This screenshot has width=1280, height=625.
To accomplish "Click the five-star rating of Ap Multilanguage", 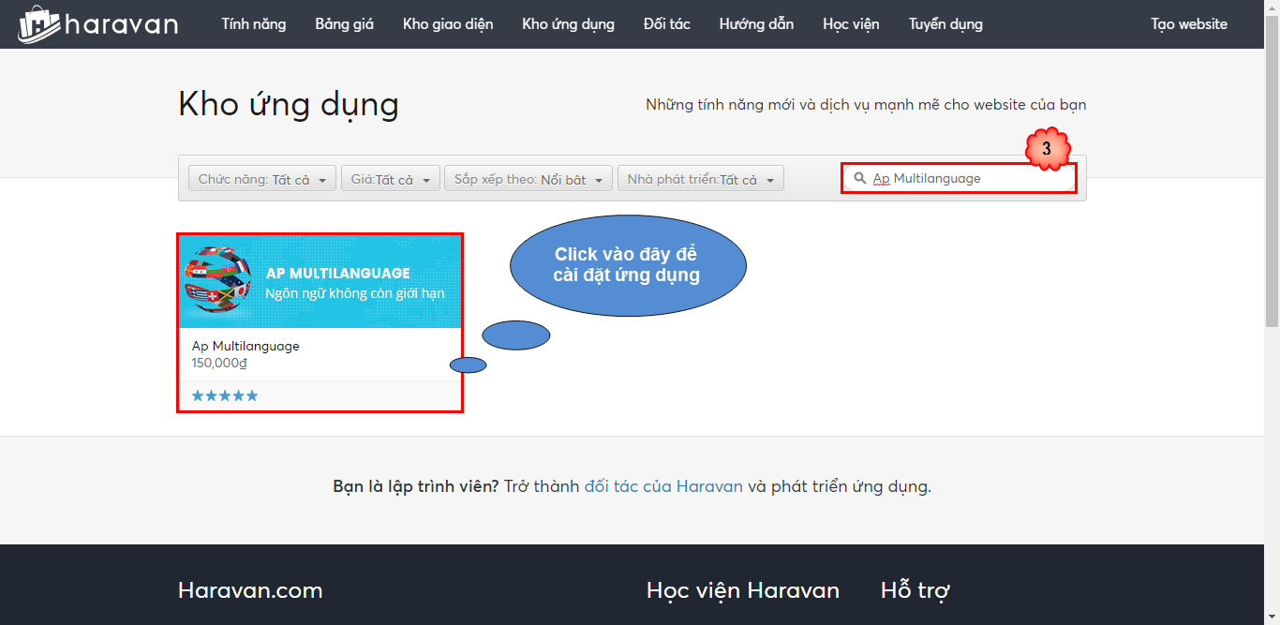I will [x=225, y=395].
